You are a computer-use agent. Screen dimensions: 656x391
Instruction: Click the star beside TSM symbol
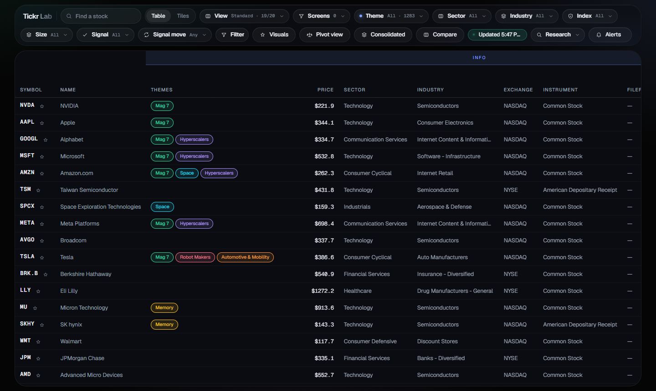[x=38, y=190]
